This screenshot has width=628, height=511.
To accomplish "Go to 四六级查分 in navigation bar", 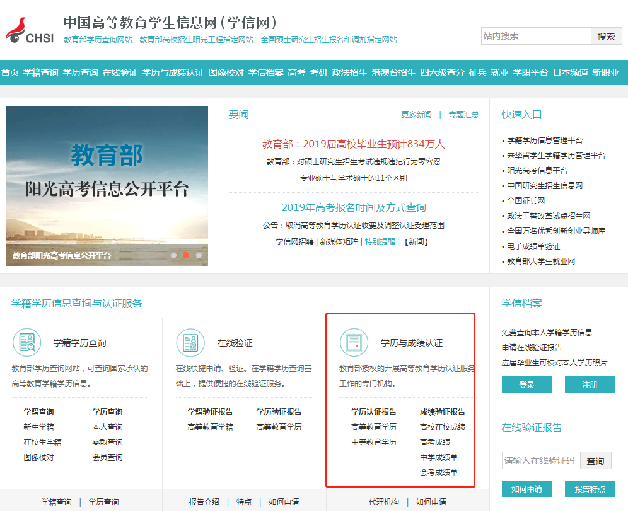I will coord(442,72).
